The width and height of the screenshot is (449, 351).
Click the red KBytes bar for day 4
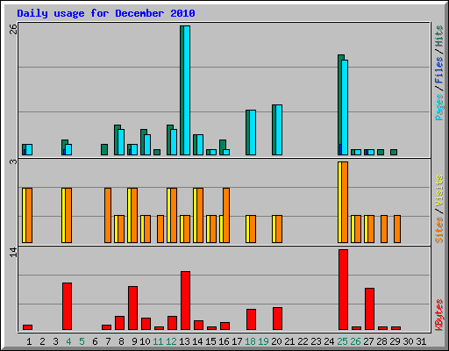(x=67, y=306)
